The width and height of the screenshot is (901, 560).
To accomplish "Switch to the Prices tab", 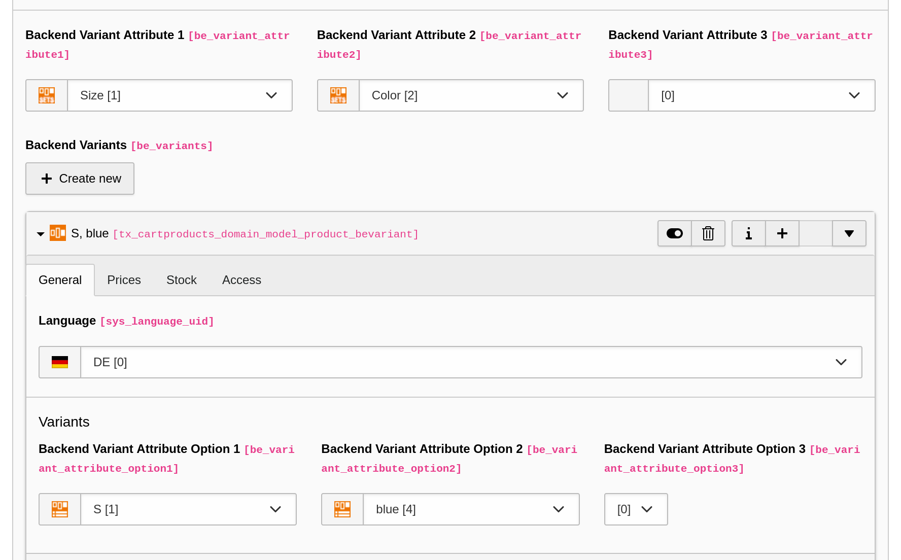I will tap(124, 279).
